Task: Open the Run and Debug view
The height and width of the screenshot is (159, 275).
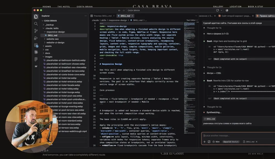Action: 36,38
